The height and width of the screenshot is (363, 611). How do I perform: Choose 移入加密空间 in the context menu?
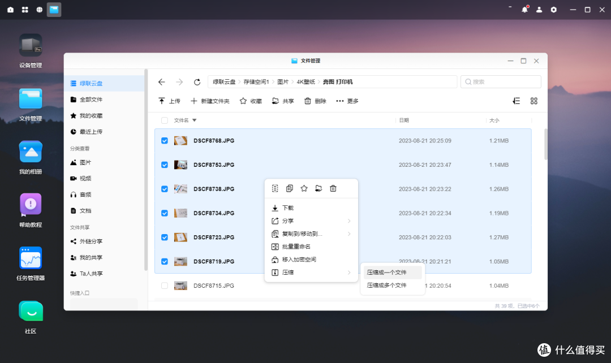(x=311, y=260)
